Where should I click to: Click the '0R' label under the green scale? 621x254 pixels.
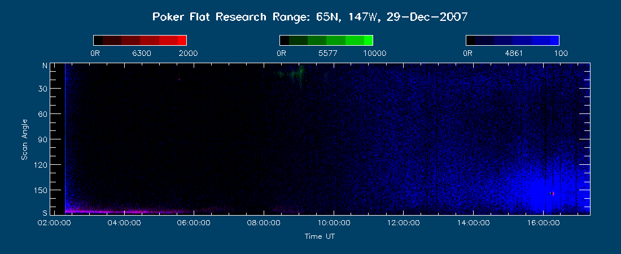pos(281,54)
